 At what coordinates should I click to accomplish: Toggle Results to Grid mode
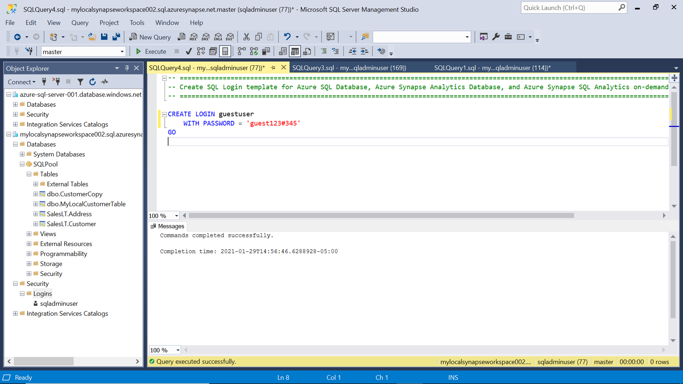(x=295, y=52)
